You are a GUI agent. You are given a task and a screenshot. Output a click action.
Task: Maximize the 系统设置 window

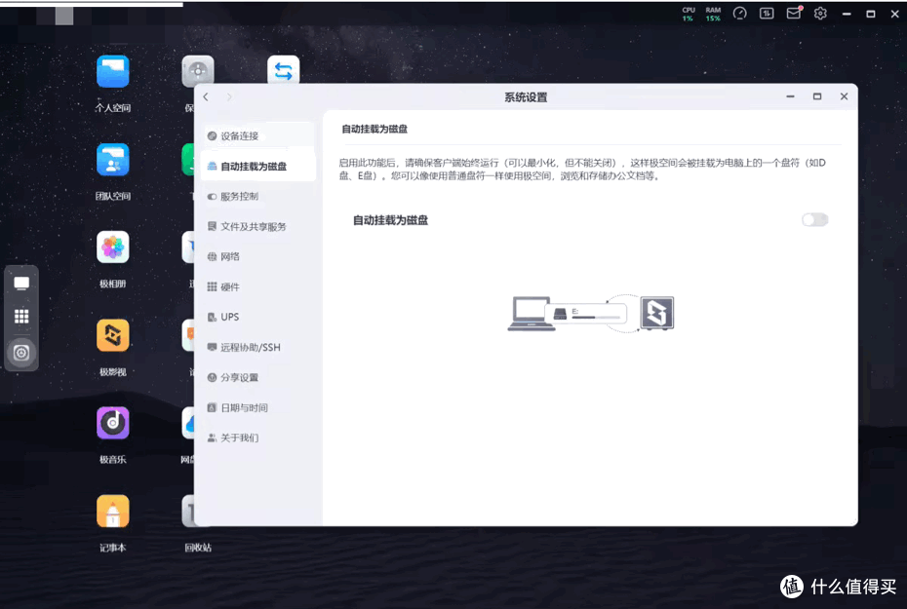pos(817,96)
